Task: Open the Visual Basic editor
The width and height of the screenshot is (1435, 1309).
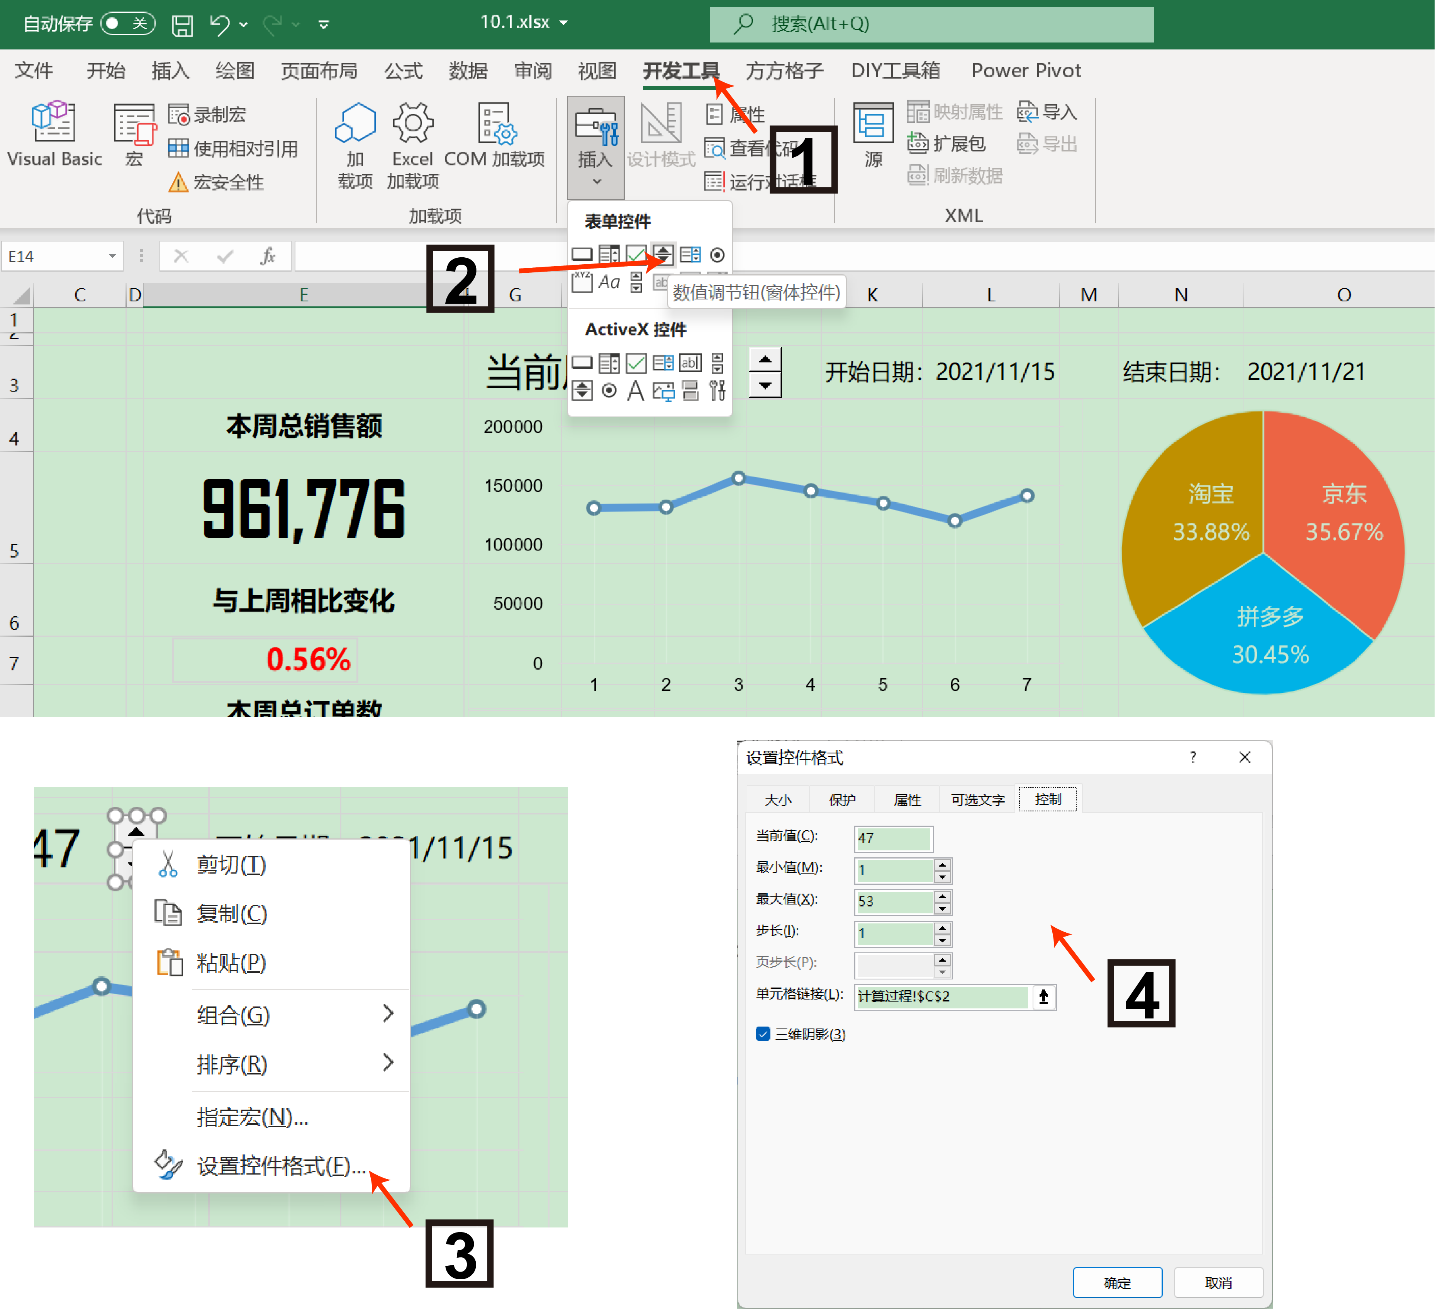Action: click(x=53, y=135)
